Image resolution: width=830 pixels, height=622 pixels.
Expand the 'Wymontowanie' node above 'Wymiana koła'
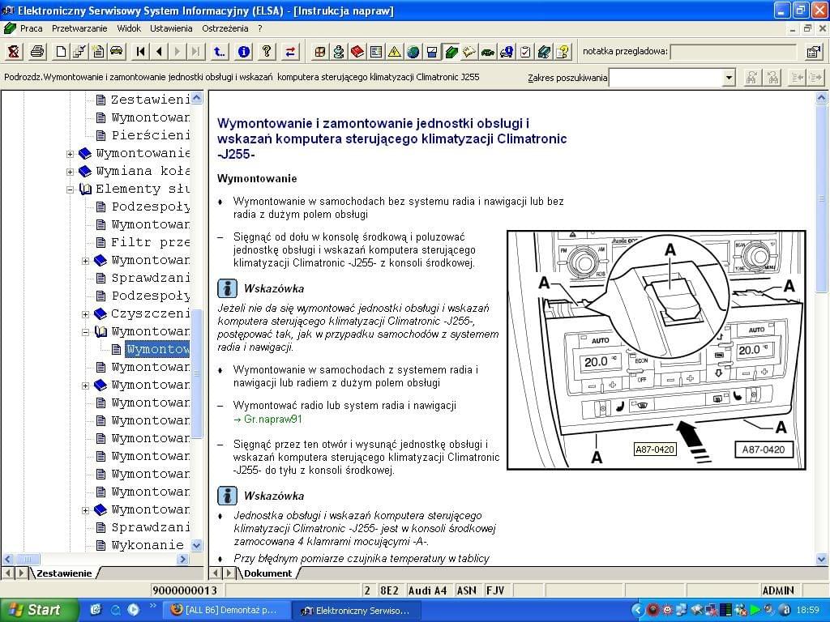(70, 154)
